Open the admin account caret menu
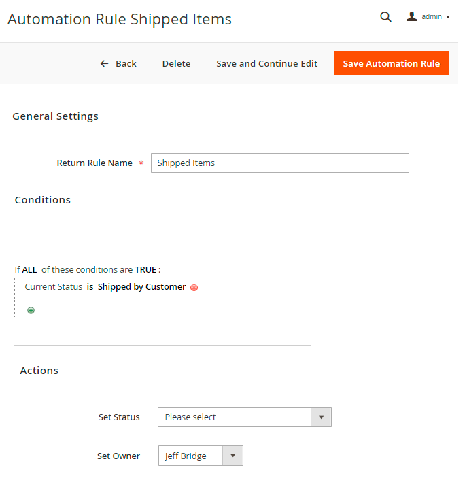This screenshot has width=465, height=478. (447, 17)
